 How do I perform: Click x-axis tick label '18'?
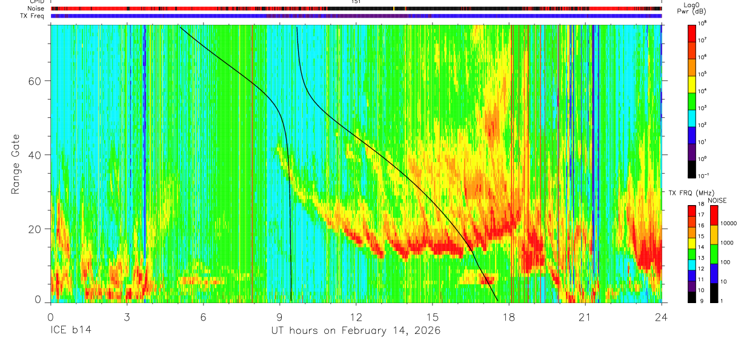509,316
